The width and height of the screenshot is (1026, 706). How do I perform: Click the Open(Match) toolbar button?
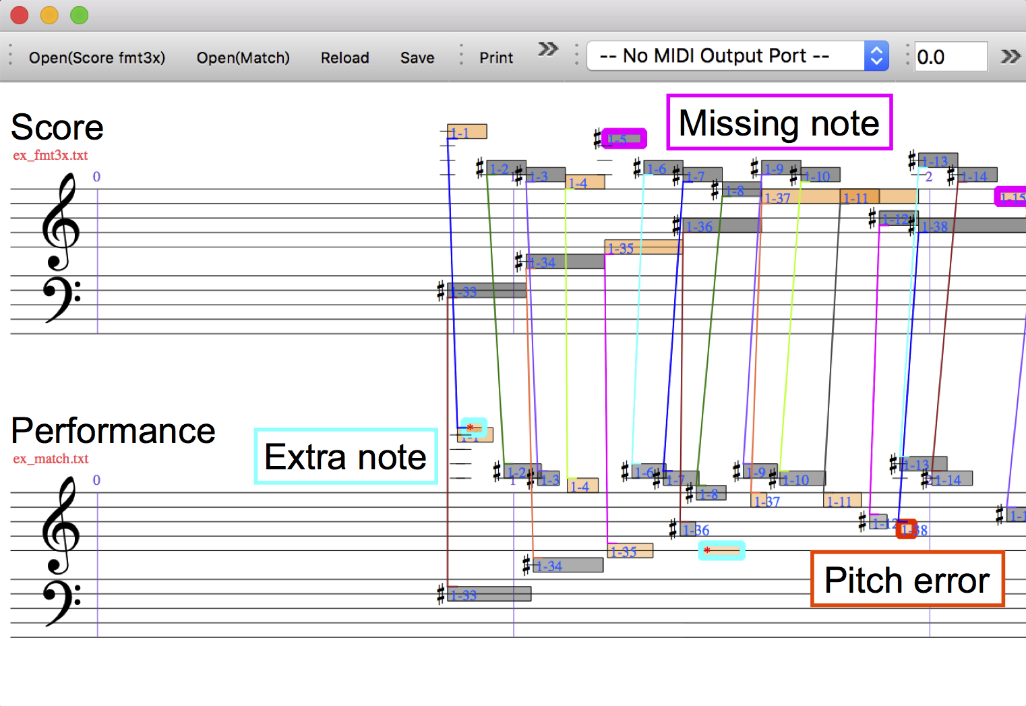point(243,58)
